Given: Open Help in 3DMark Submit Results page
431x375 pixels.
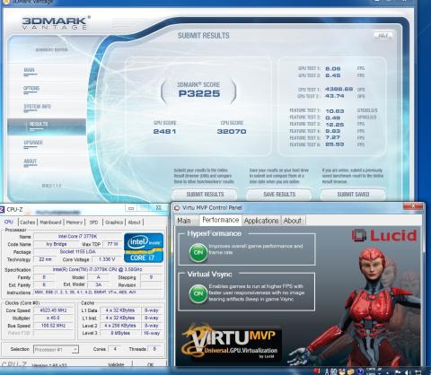Looking at the screenshot, I should [x=383, y=36].
